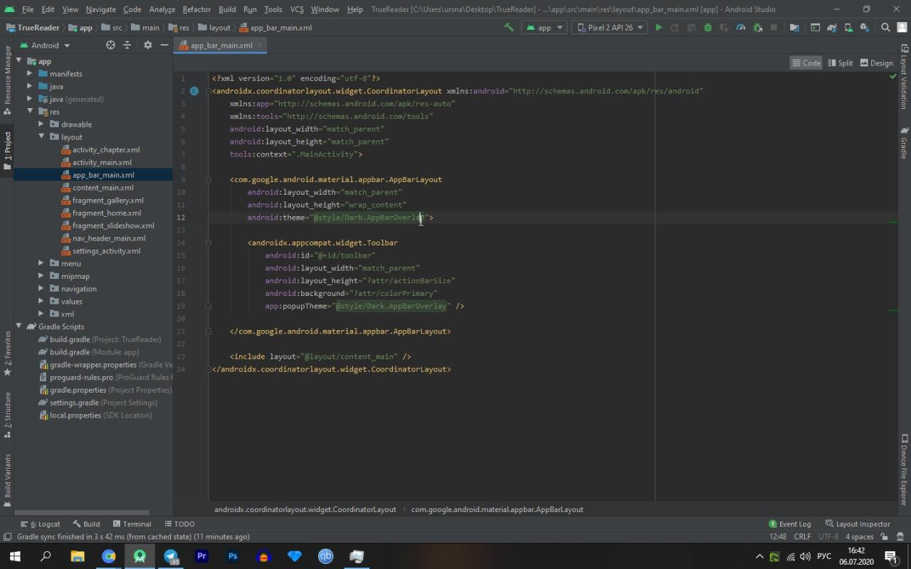911x569 pixels.
Task: Open the taskbar notification center
Action: click(890, 556)
